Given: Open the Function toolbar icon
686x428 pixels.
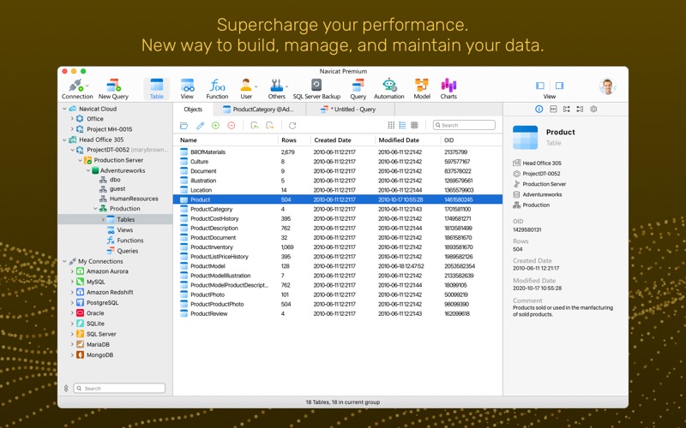Looking at the screenshot, I should [217, 89].
